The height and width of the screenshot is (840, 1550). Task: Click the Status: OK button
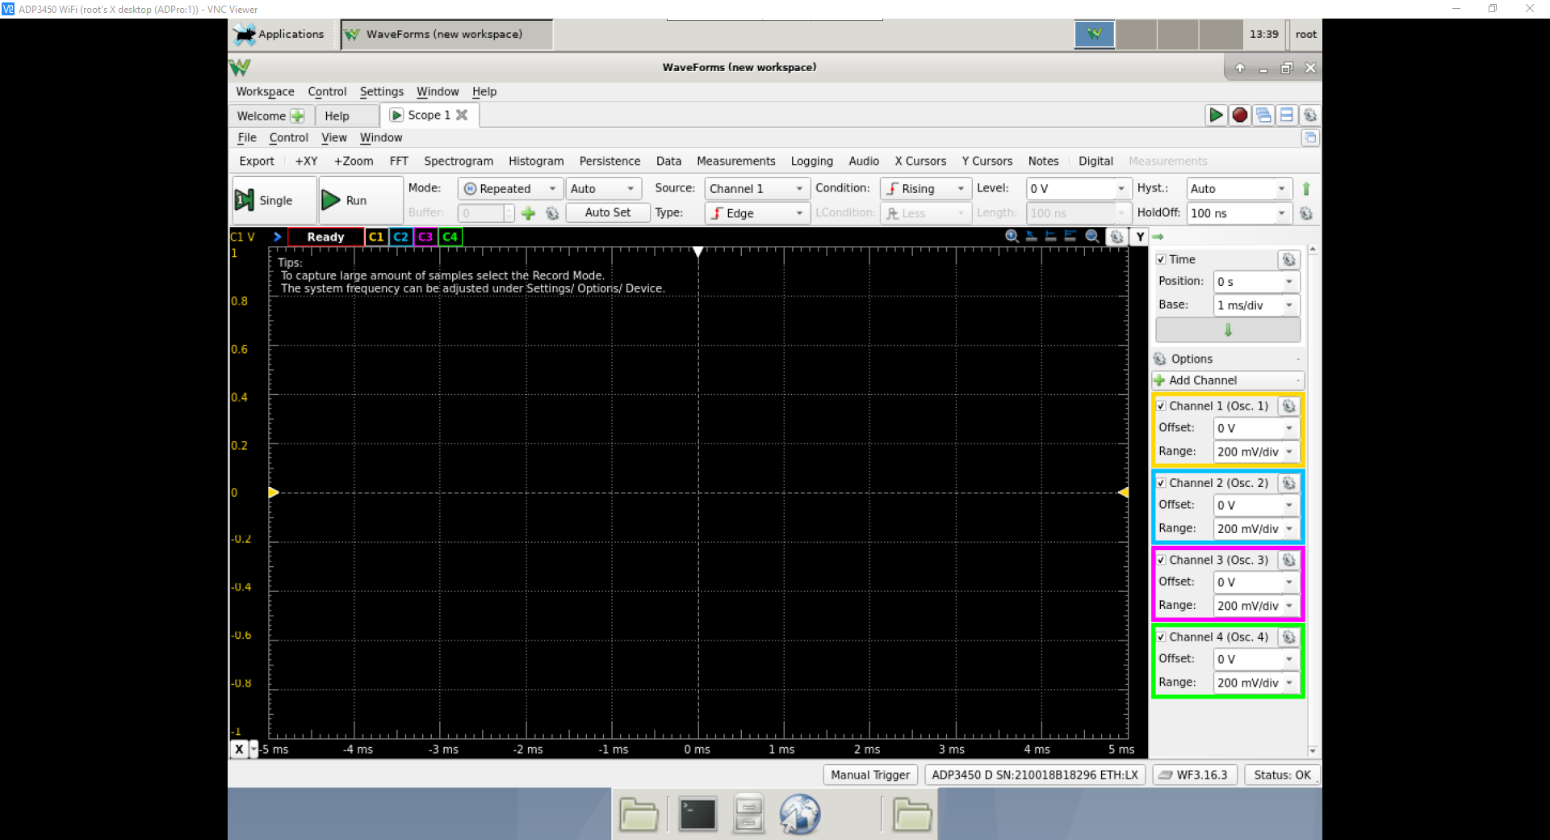coord(1282,775)
